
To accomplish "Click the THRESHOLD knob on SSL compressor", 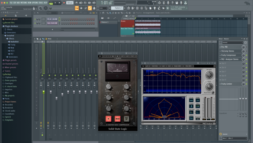I will pyautogui.click(x=108, y=87).
